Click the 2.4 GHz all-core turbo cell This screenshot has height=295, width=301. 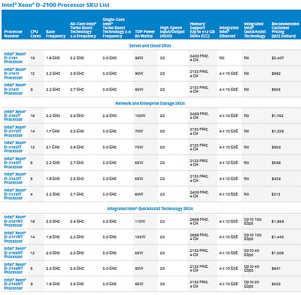pos(77,221)
